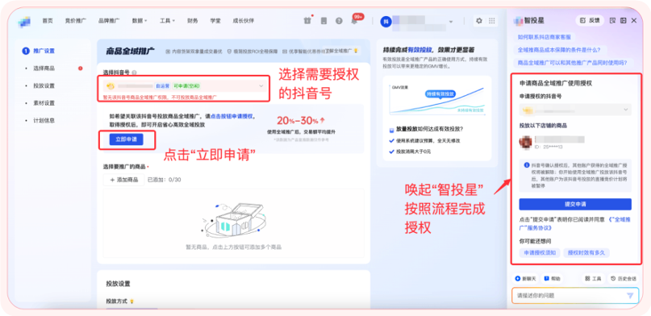Click the 商品全域推广 banner title
Image resolution: width=651 pixels, height=316 pixels.
131,51
